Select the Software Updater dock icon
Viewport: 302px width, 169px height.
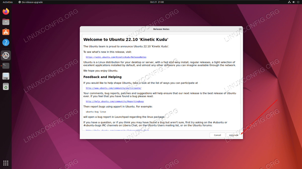6,55
